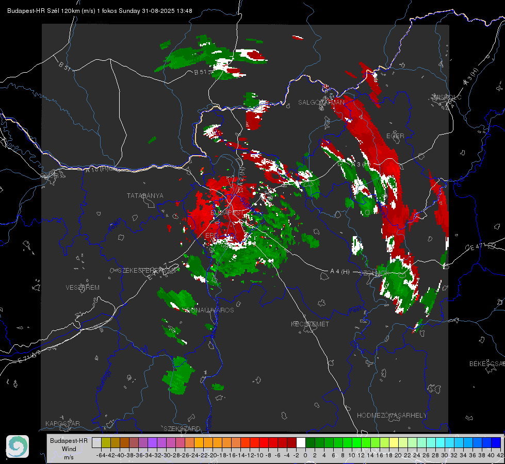Click the B 51 road label at top left
505x464 pixels.
(64, 66)
